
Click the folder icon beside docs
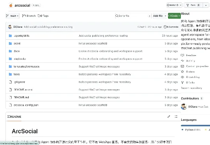click(10, 51)
